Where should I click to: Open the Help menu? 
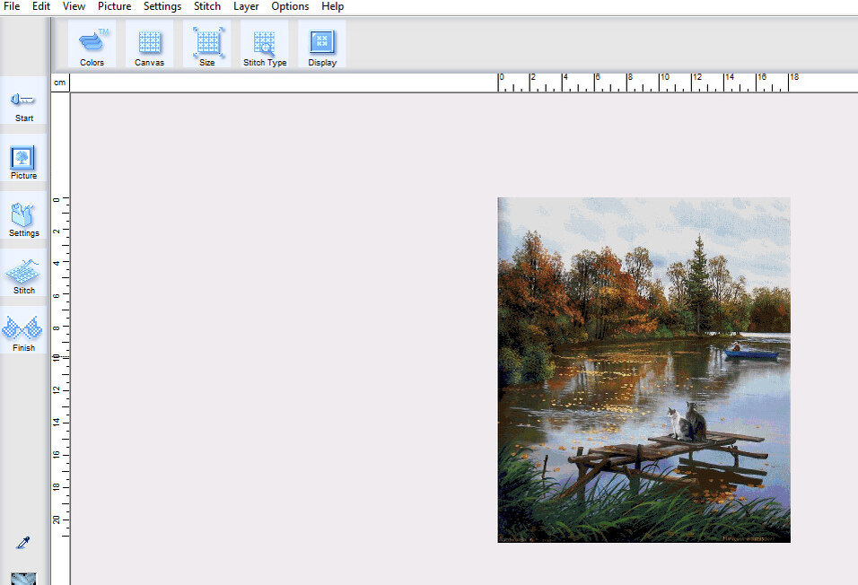click(x=333, y=6)
